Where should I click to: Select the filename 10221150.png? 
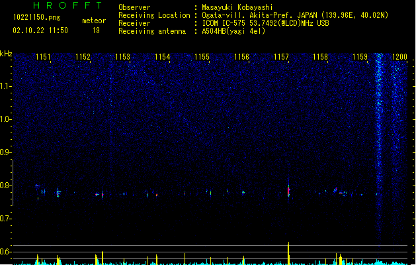[x=37, y=17]
